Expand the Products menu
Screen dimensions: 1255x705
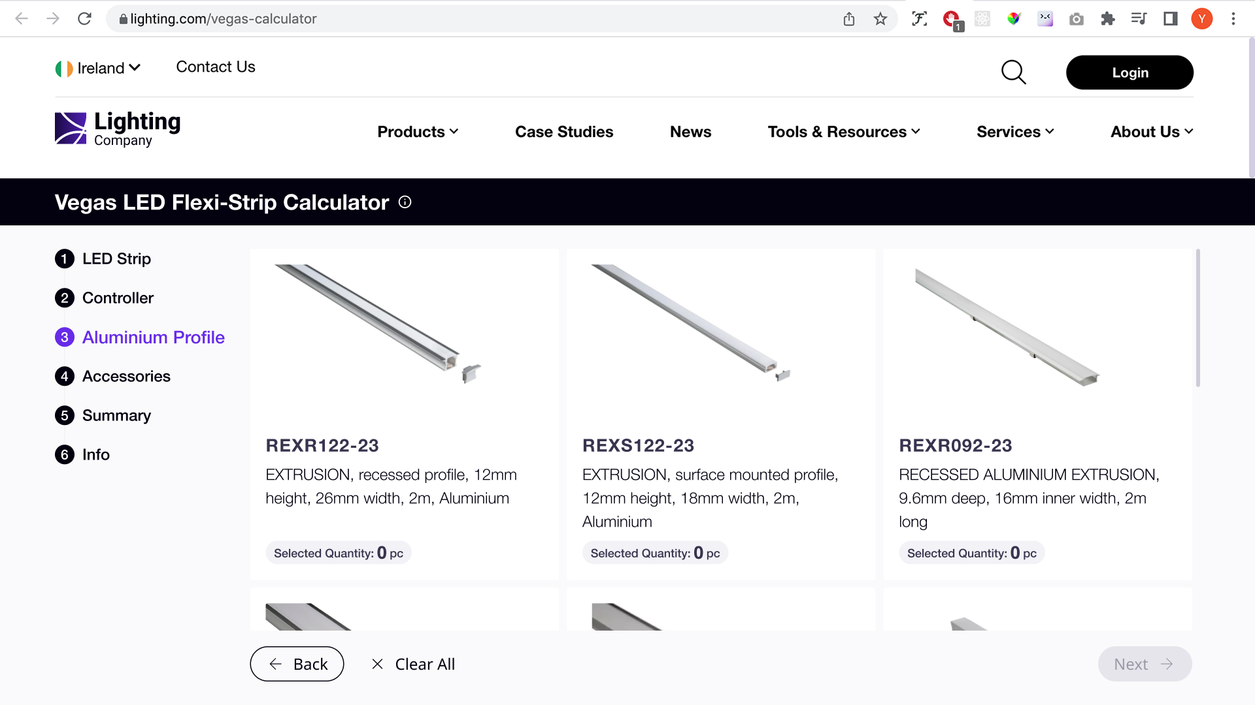[418, 132]
